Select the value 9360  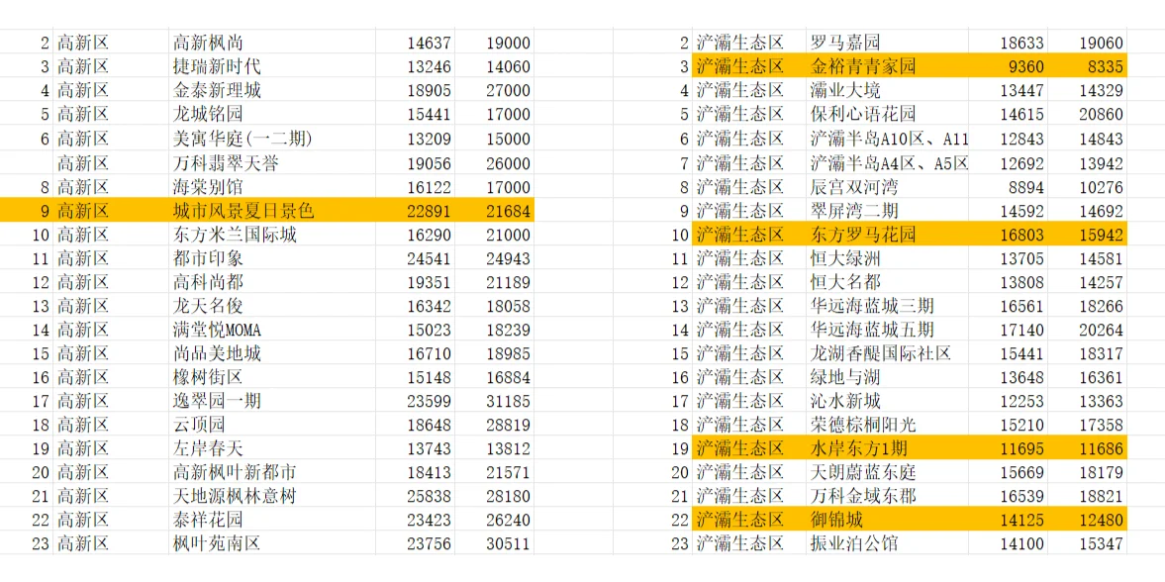[x=1026, y=67]
